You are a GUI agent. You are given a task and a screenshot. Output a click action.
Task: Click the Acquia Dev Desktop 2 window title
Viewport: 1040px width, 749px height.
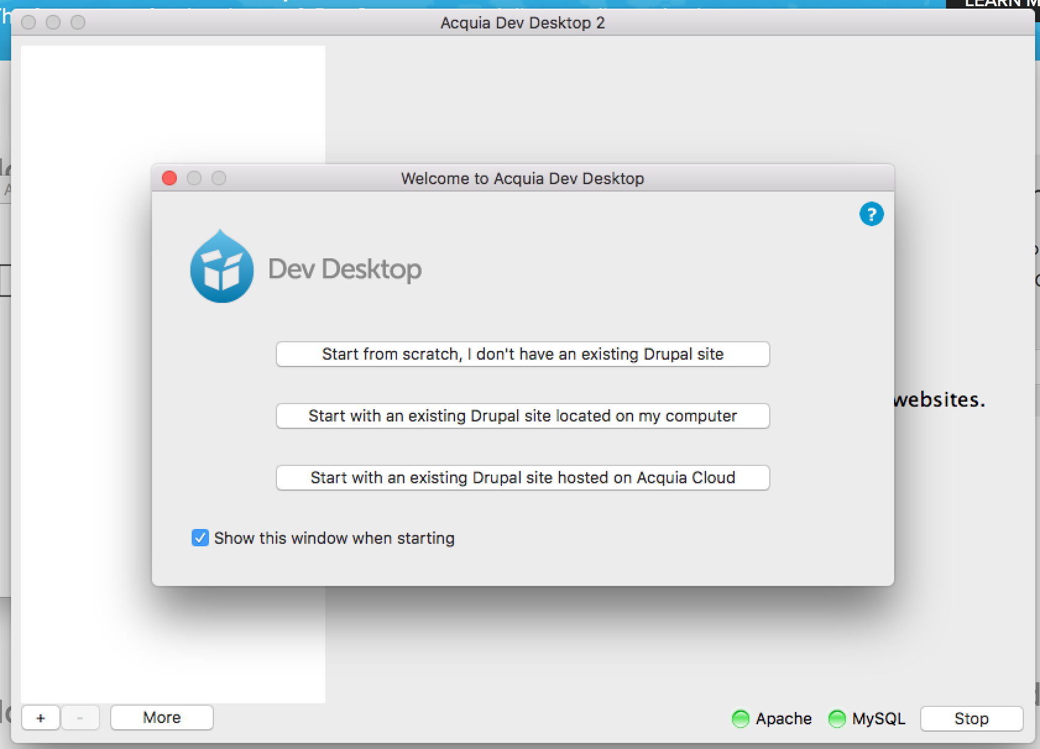tap(522, 23)
